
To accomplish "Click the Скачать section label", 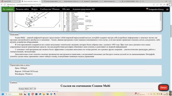I will 13,82.
